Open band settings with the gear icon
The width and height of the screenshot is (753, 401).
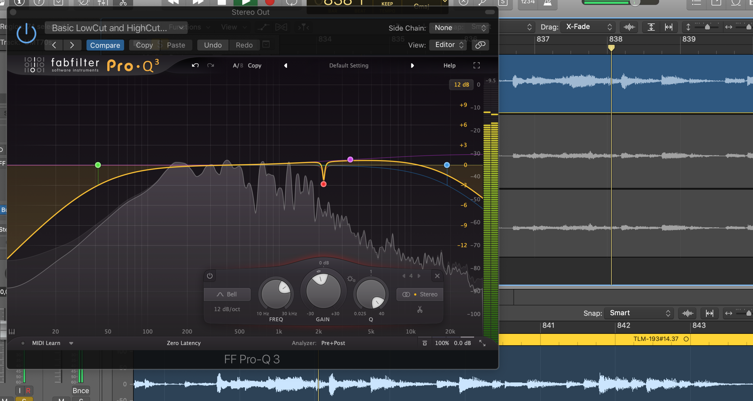(352, 279)
